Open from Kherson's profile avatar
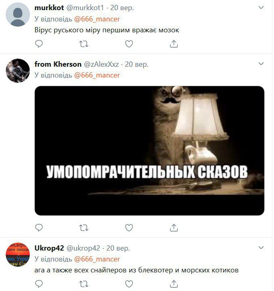The image size is (274, 291). pyautogui.click(x=18, y=70)
